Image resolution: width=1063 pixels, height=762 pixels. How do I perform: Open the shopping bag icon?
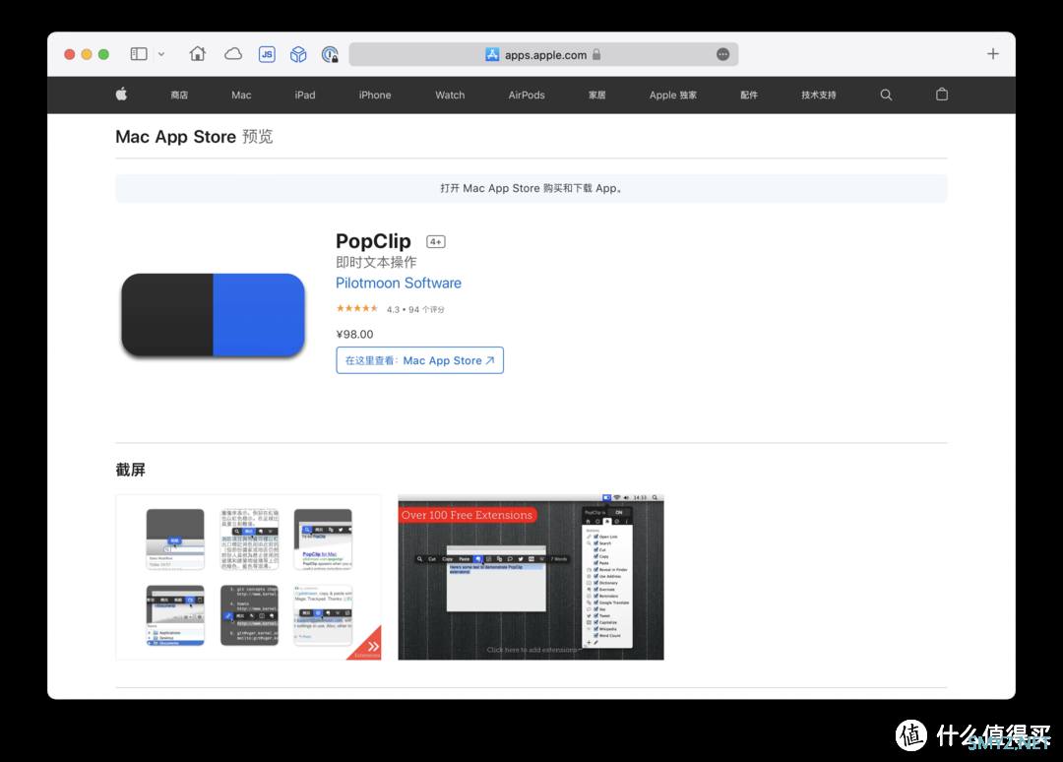pos(942,95)
